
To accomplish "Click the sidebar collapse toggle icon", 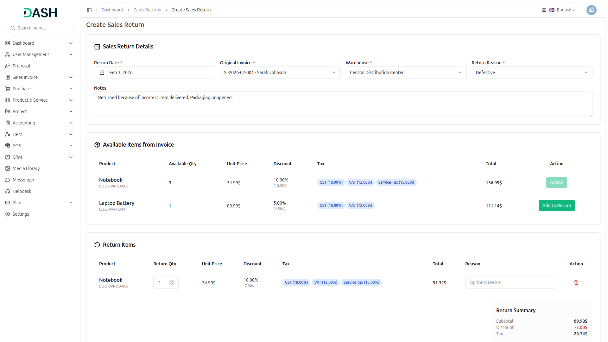I will [89, 10].
